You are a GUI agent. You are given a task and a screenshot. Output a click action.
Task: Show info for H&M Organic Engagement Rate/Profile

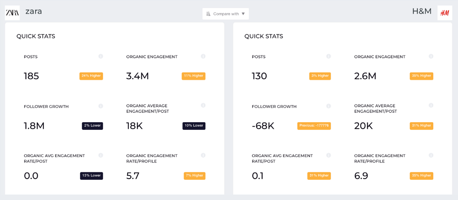click(431, 155)
